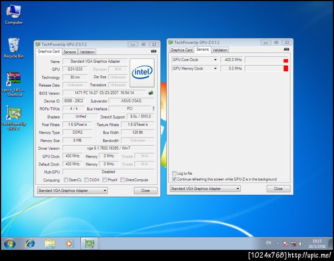This screenshot has height=261, width=334.
Task: Show hidden tray icons arrow
Action: point(278,244)
